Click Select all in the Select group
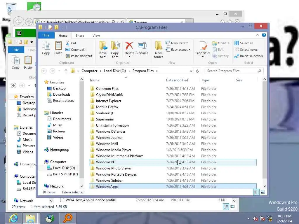The height and width of the screenshot is (224, 299). click(x=244, y=43)
